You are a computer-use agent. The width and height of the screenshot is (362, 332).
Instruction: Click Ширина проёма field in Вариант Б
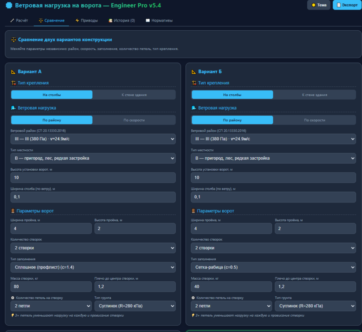[231, 229]
